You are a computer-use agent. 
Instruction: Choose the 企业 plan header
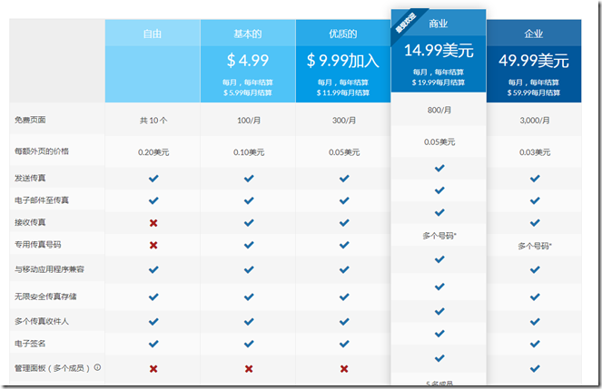[x=534, y=34]
